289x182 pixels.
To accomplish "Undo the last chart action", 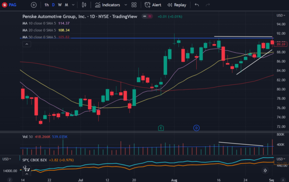I will (197, 5).
